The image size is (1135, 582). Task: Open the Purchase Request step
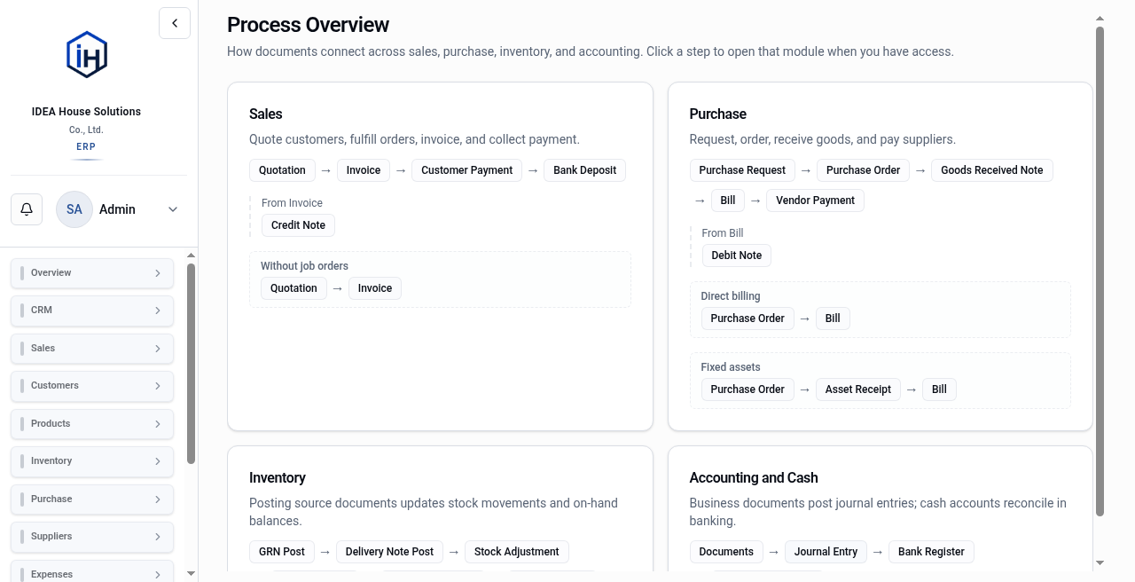(742, 170)
